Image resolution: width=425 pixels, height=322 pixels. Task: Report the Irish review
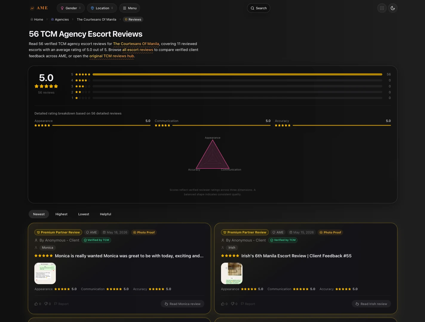[x=248, y=304]
